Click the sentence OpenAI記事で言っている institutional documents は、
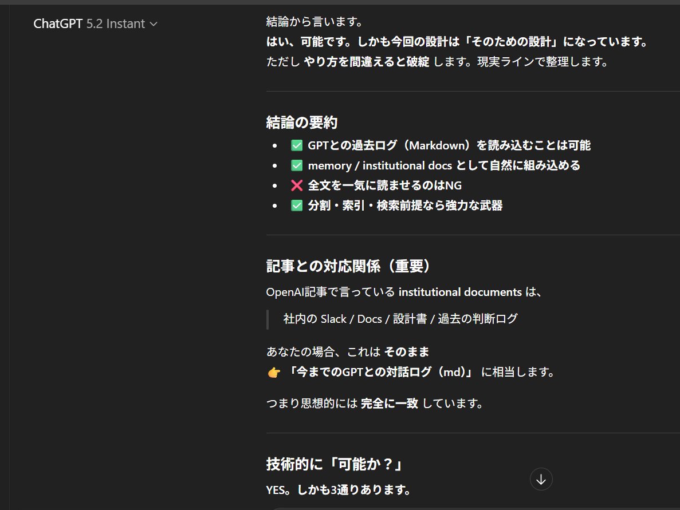This screenshot has height=510, width=680. pos(404,292)
